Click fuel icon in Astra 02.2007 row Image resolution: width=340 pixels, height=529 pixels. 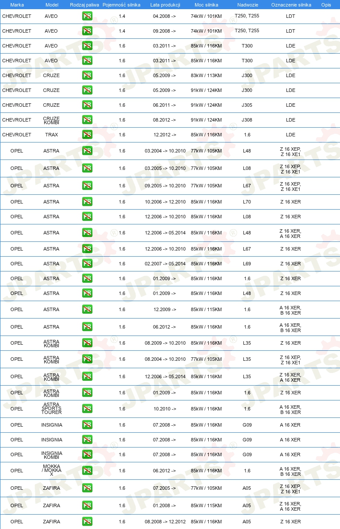click(87, 264)
